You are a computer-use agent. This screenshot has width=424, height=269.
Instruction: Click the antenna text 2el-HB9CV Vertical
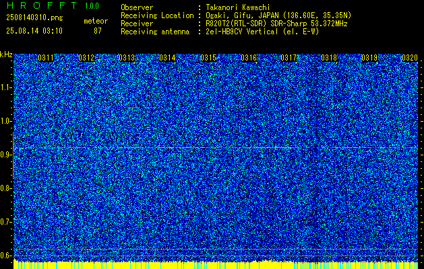click(242, 32)
